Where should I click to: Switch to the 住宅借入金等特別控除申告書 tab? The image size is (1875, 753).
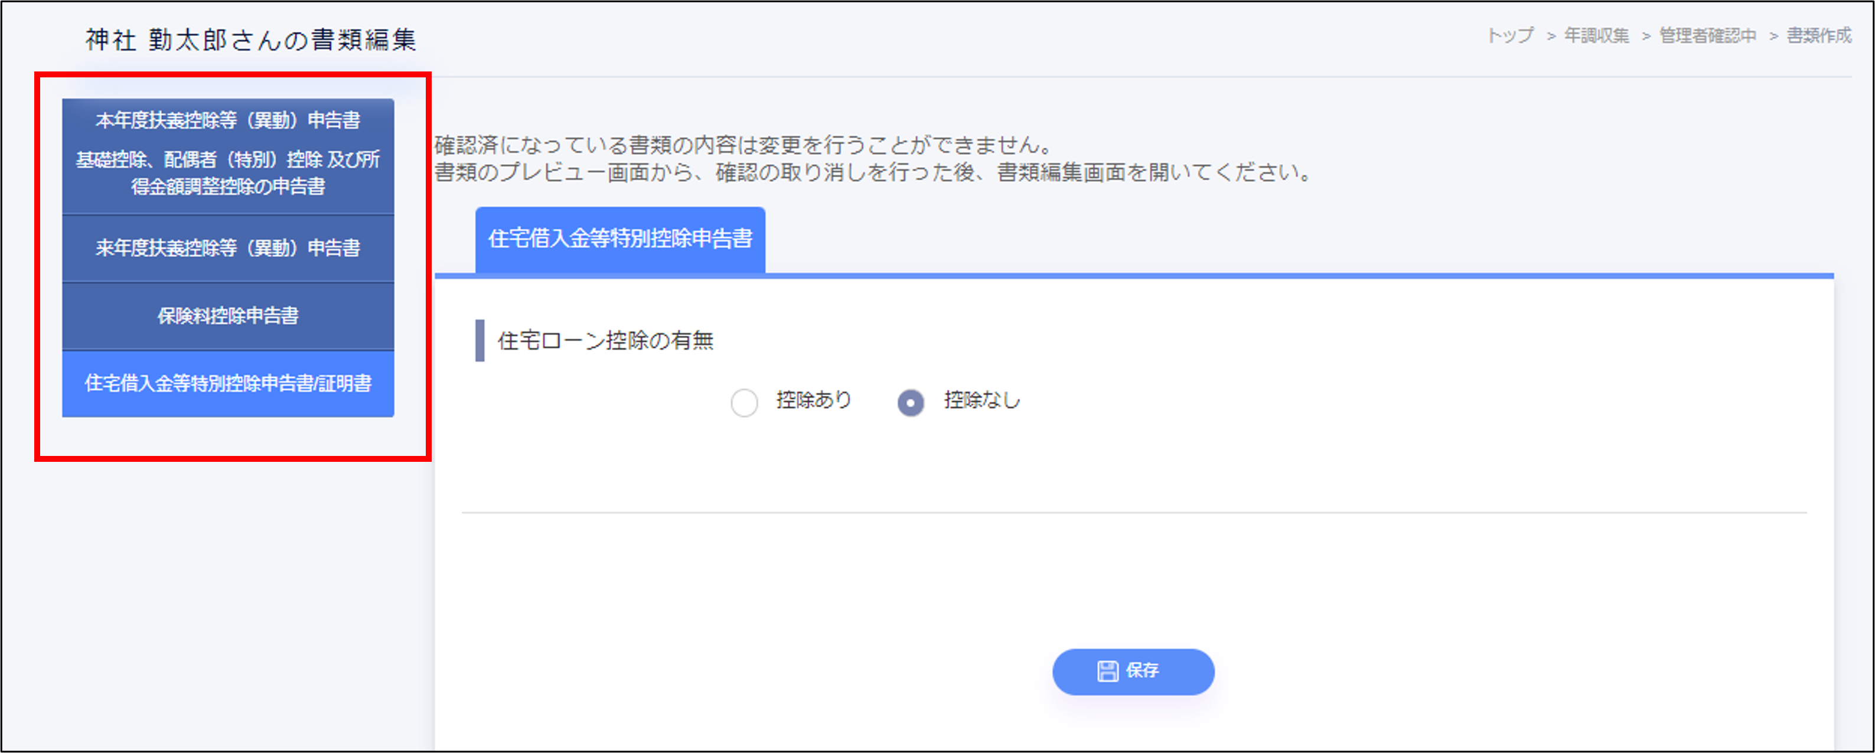tap(621, 237)
